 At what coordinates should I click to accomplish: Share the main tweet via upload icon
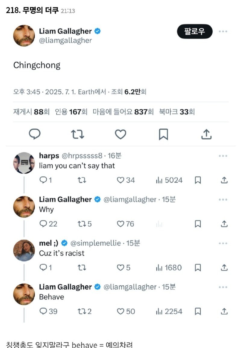pyautogui.click(x=206, y=134)
